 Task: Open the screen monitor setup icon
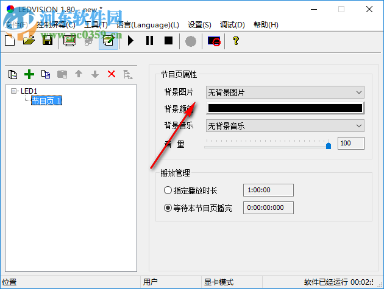click(69, 41)
